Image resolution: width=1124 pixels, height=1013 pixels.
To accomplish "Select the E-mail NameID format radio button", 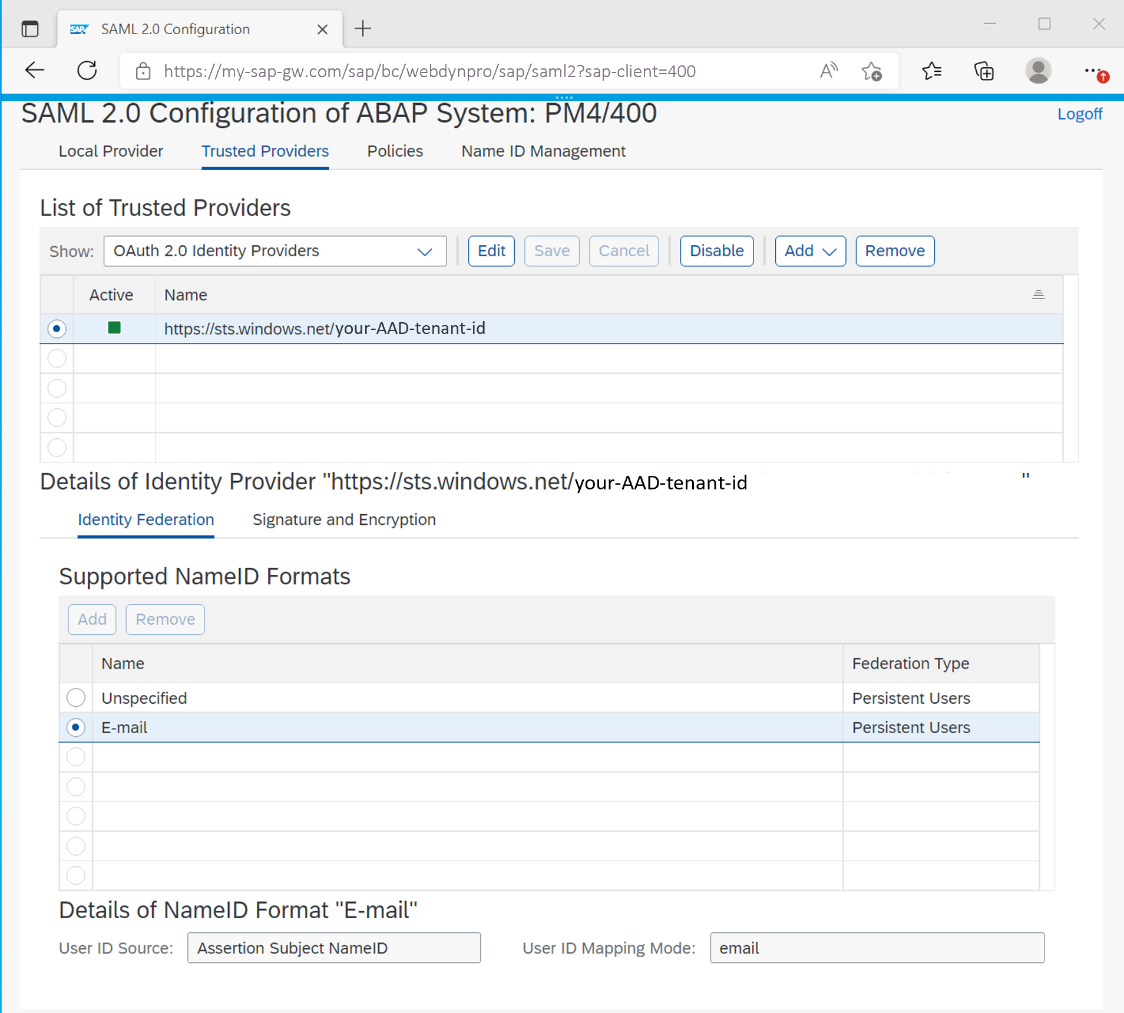I will tap(76, 727).
